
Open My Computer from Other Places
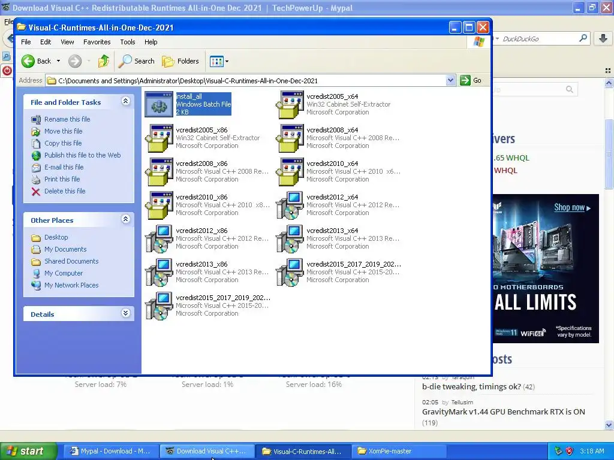tap(64, 273)
